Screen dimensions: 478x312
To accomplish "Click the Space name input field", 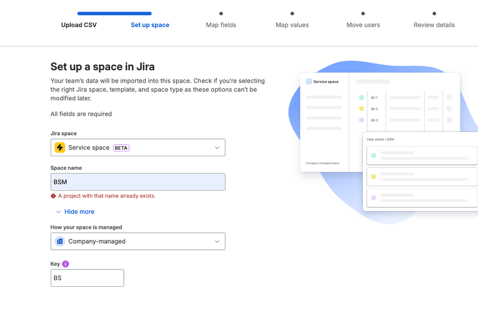I will pos(138,182).
